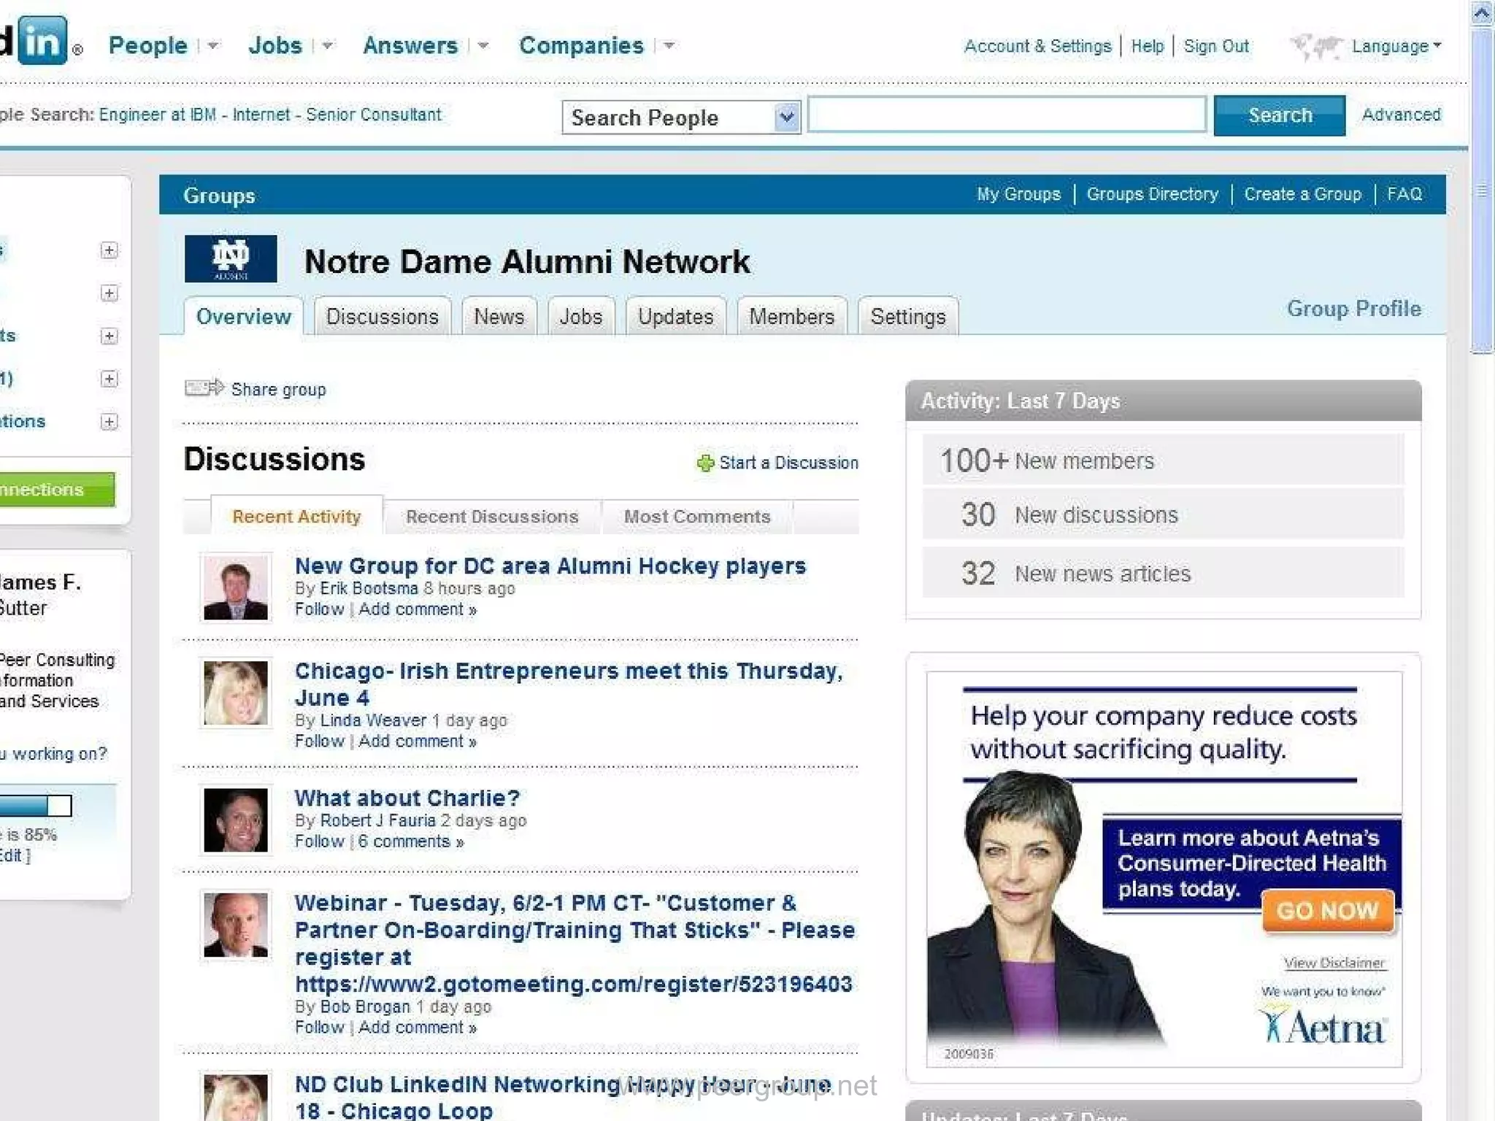The width and height of the screenshot is (1495, 1121).
Task: Open Linda Weaver's profile photo
Action: click(236, 693)
